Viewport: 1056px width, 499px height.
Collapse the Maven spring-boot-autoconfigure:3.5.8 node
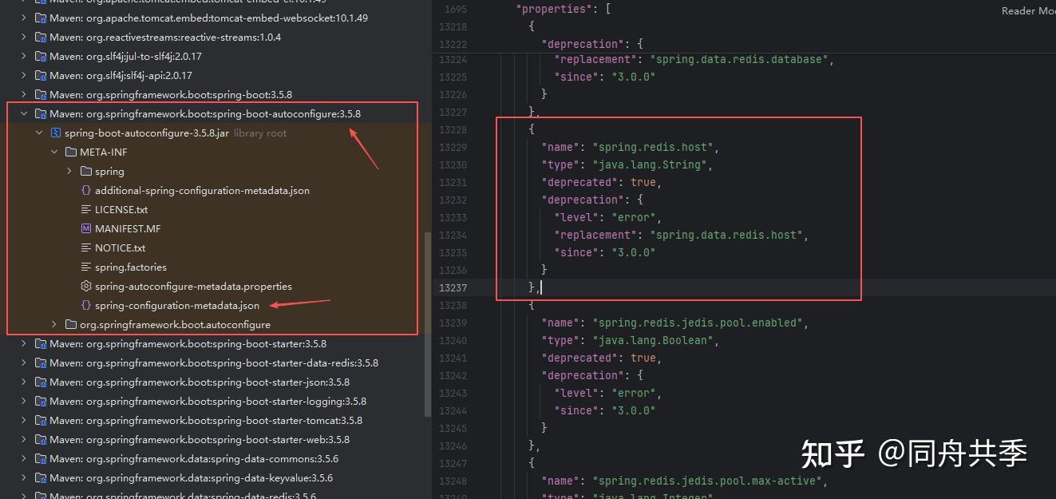23,113
